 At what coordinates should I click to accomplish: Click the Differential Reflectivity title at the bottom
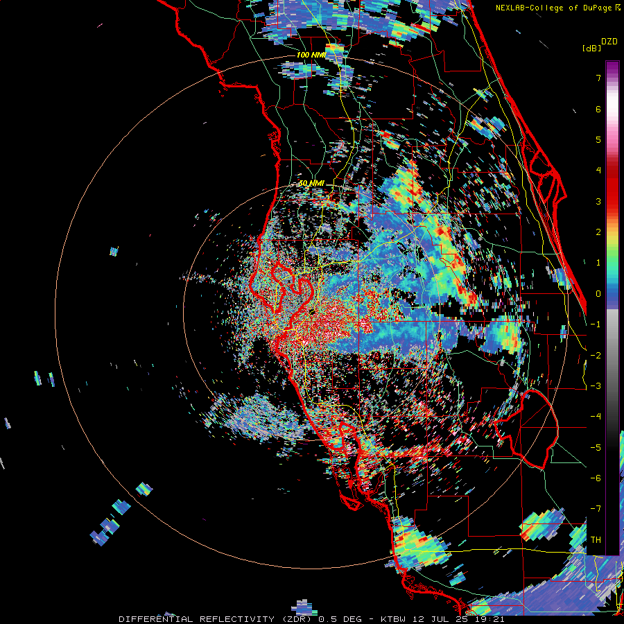[x=311, y=619]
